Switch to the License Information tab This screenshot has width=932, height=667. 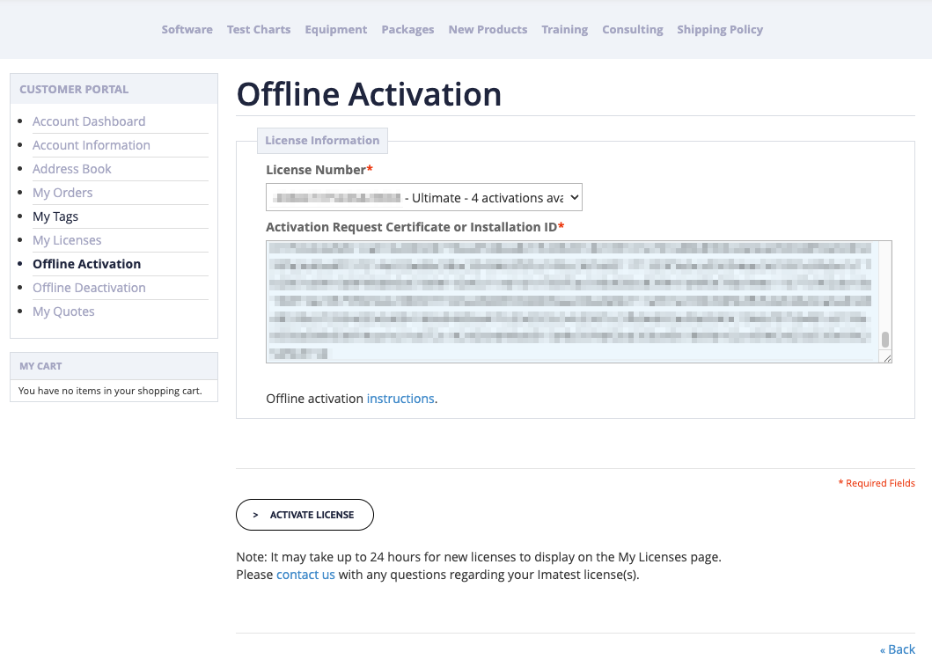coord(322,140)
